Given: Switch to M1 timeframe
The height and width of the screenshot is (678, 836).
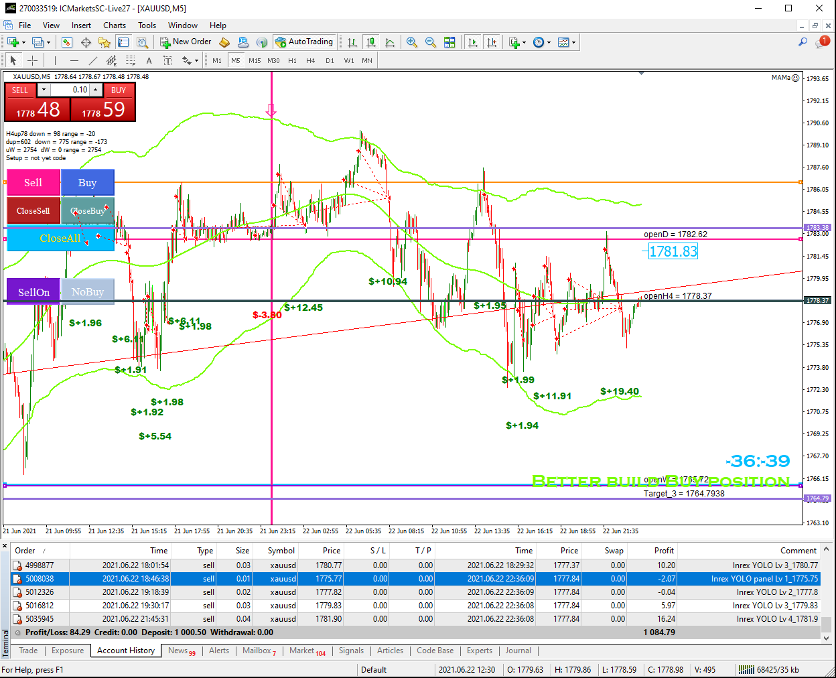Looking at the screenshot, I should tap(217, 60).
